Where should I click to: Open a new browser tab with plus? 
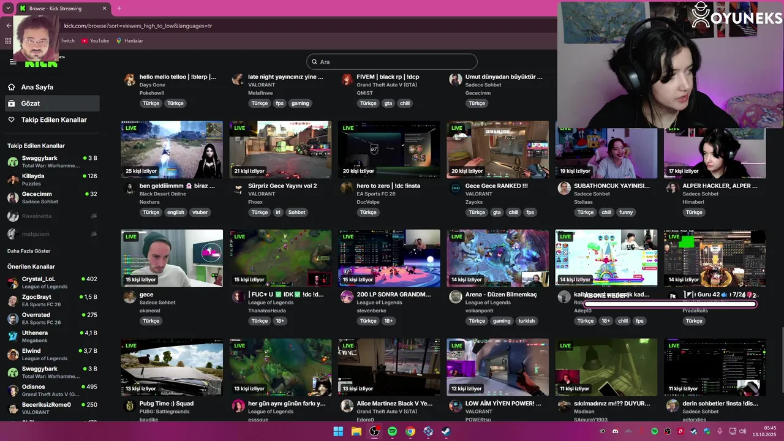[119, 9]
